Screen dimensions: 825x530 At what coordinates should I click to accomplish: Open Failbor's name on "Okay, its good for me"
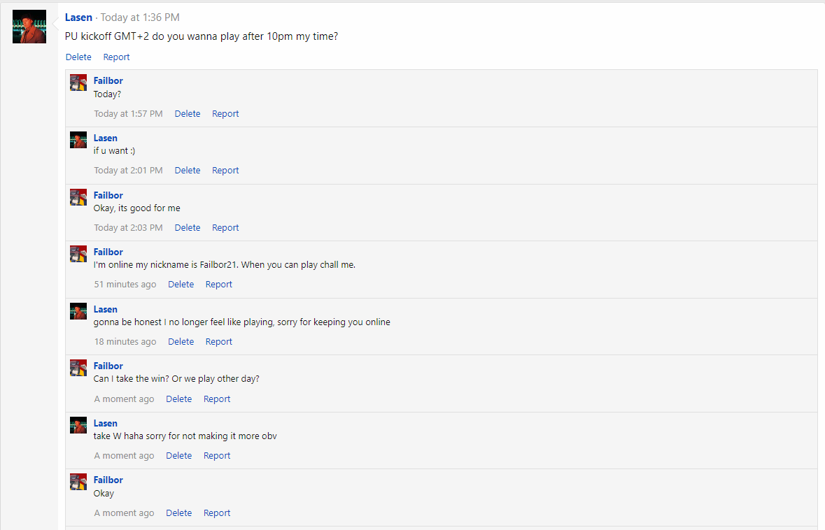[108, 195]
